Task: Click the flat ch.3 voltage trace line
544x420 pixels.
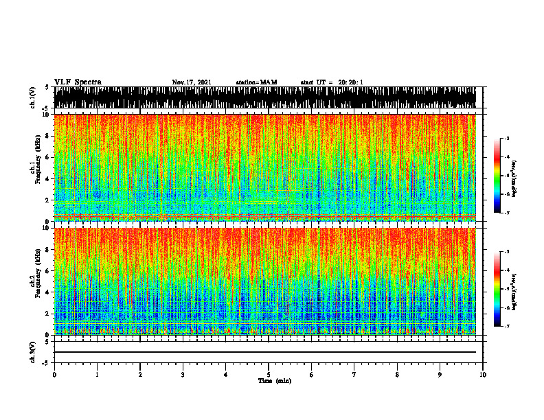Action: coord(265,352)
